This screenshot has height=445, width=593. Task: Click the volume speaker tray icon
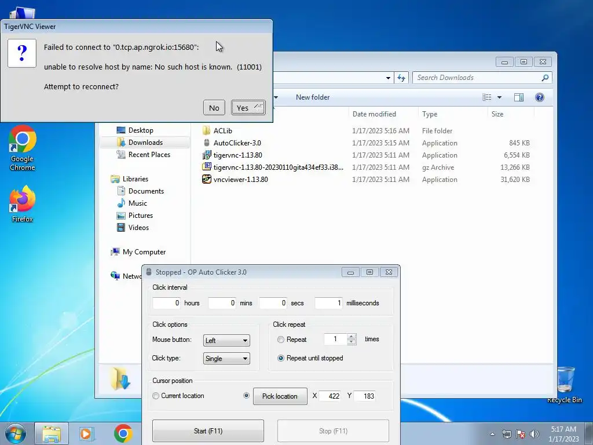535,434
